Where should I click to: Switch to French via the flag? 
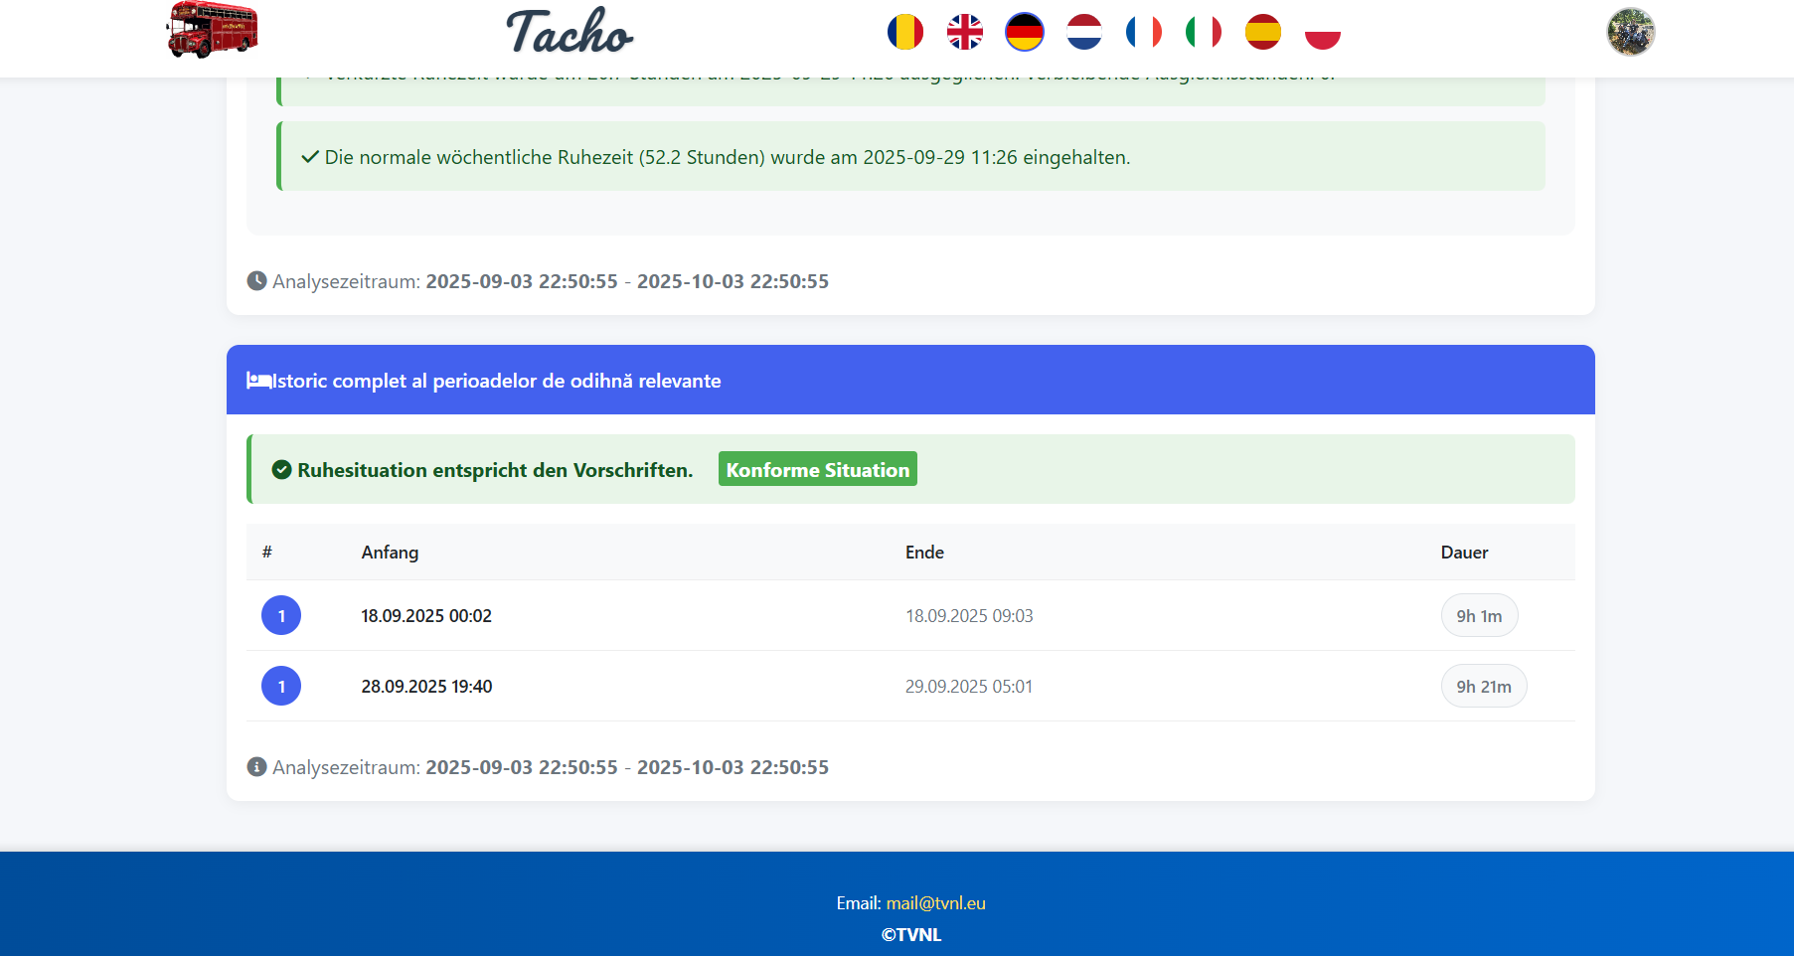pyautogui.click(x=1143, y=32)
